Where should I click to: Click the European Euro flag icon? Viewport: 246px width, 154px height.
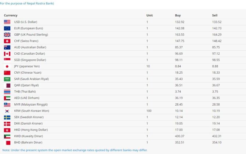point(7,28)
